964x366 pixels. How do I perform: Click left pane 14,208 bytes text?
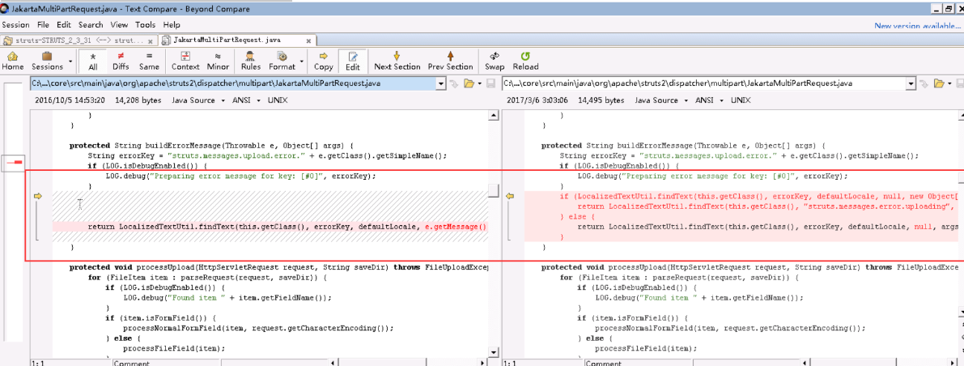coord(137,100)
